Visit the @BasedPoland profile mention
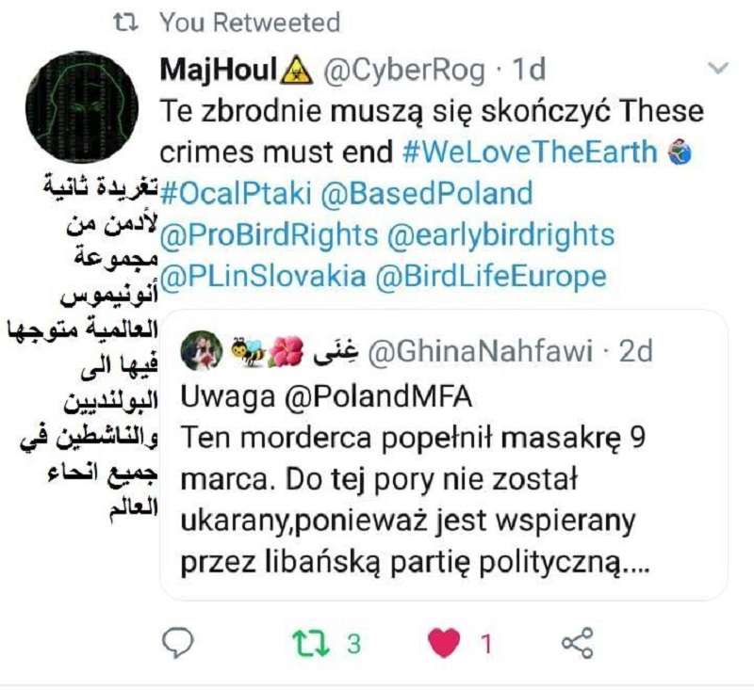754x690 pixels. point(427,193)
